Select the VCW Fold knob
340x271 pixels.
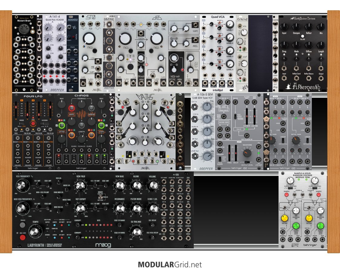point(80,185)
